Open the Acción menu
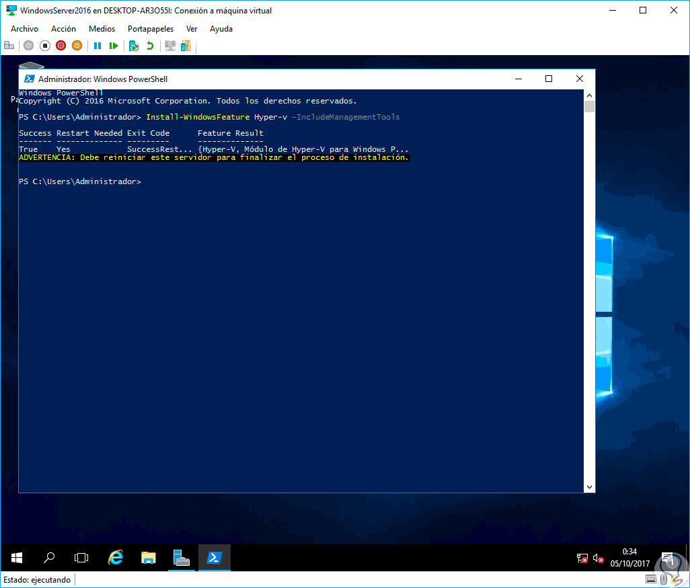This screenshot has width=690, height=588. click(63, 29)
